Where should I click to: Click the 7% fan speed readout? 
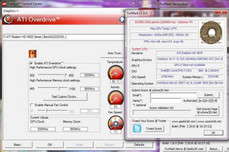[x=116, y=132]
